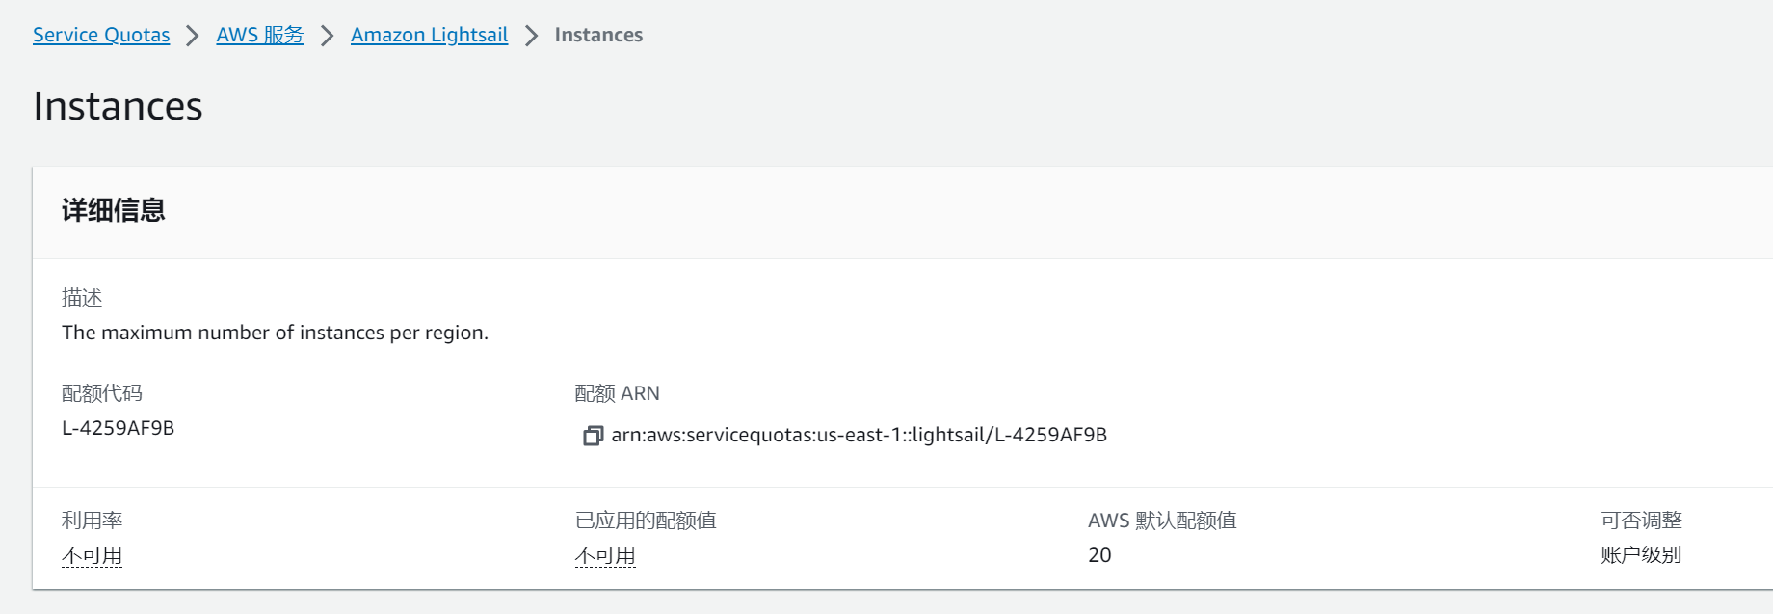This screenshot has height=614, width=1773.
Task: Click the Instances page heading
Action: (118, 106)
